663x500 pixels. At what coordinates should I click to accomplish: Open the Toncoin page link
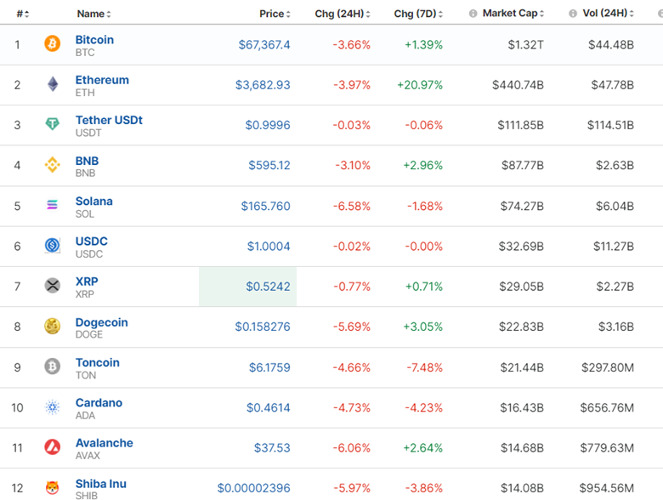98,362
